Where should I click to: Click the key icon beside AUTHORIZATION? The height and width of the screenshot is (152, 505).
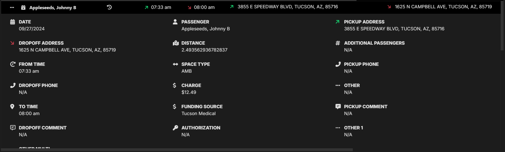pyautogui.click(x=175, y=128)
